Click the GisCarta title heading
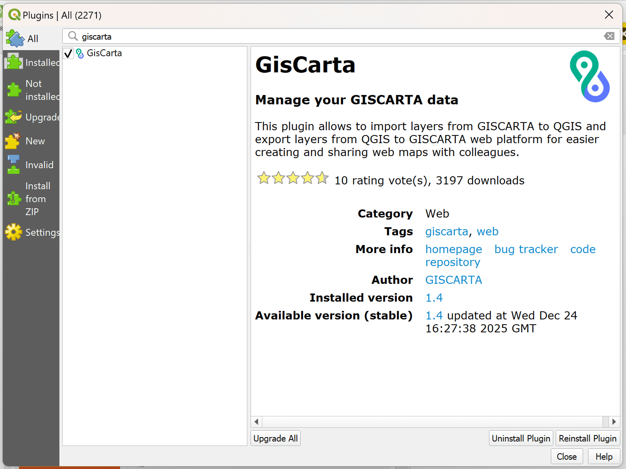Image resolution: width=626 pixels, height=469 pixels. 305,65
